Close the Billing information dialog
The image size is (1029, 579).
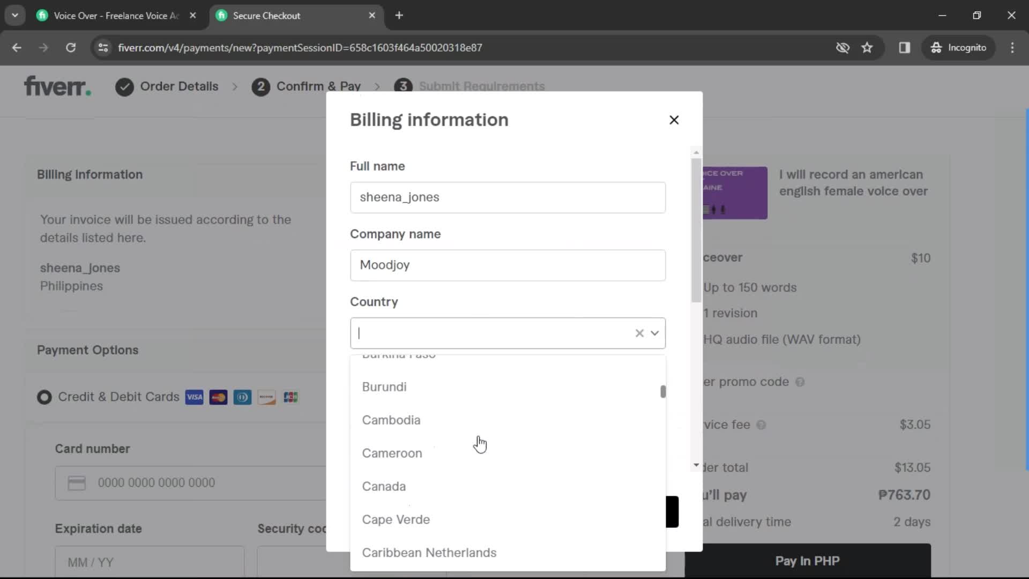point(674,120)
